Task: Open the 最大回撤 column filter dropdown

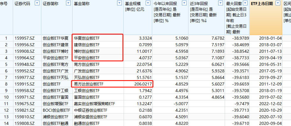Action: 245,3
